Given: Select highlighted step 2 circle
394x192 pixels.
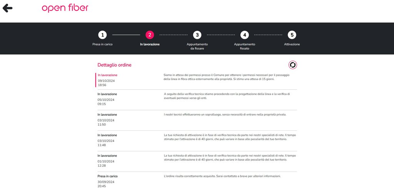Looking at the screenshot, I should point(150,35).
